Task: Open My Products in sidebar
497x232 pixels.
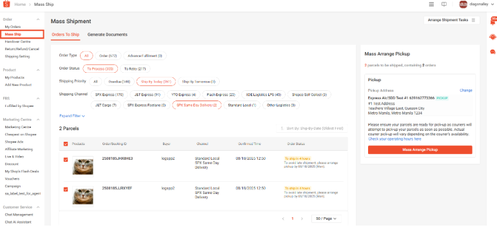Action: (15, 77)
